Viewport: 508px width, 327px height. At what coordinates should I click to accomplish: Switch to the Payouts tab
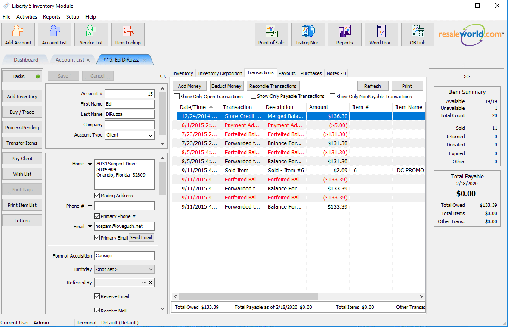pyautogui.click(x=287, y=73)
